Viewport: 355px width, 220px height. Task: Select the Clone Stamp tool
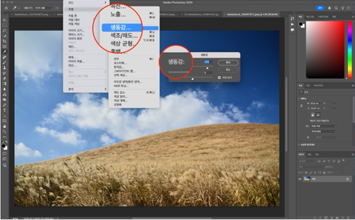pos(4,68)
